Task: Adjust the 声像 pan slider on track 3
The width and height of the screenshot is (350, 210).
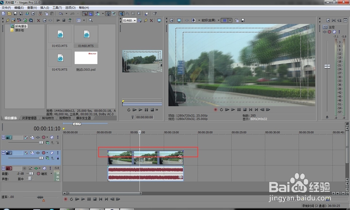Action: click(30, 179)
